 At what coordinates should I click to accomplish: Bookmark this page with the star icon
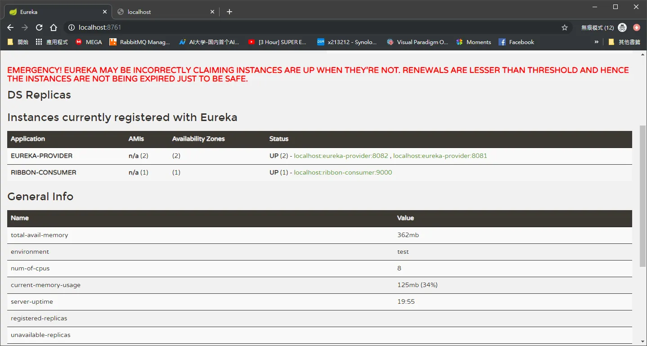tap(565, 27)
